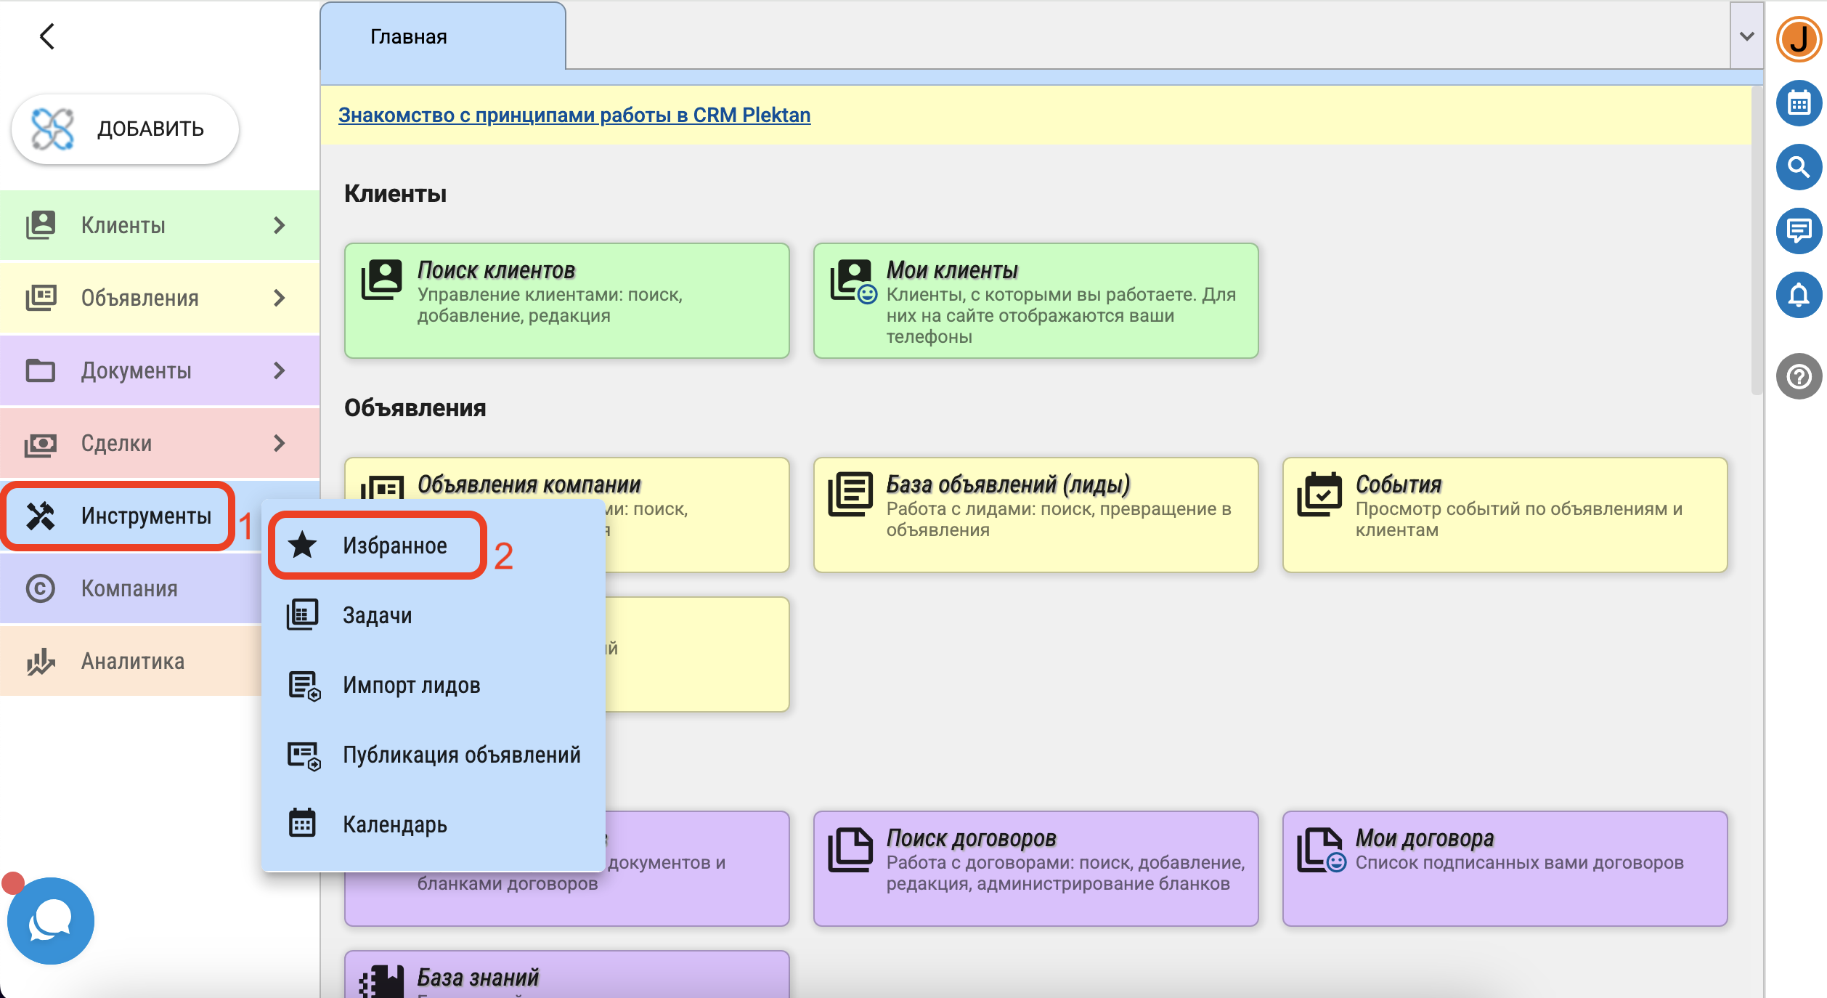
Task: Choose Импорт лидов menu entry
Action: 411,685
